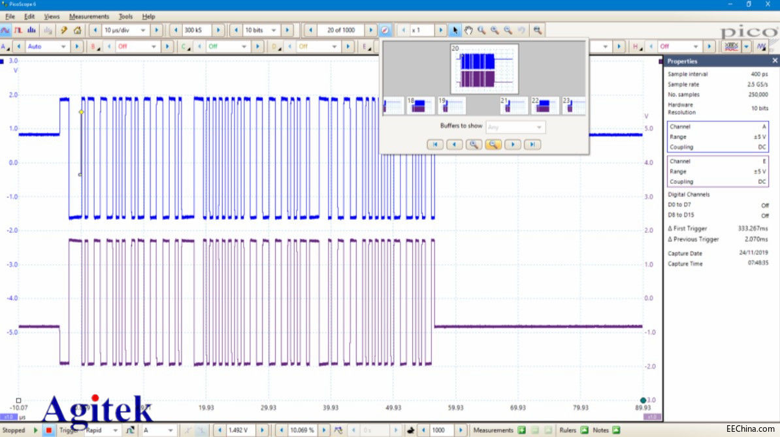Select the arrow pointer tool
Image resolution: width=780 pixels, height=437 pixels.
455,30
